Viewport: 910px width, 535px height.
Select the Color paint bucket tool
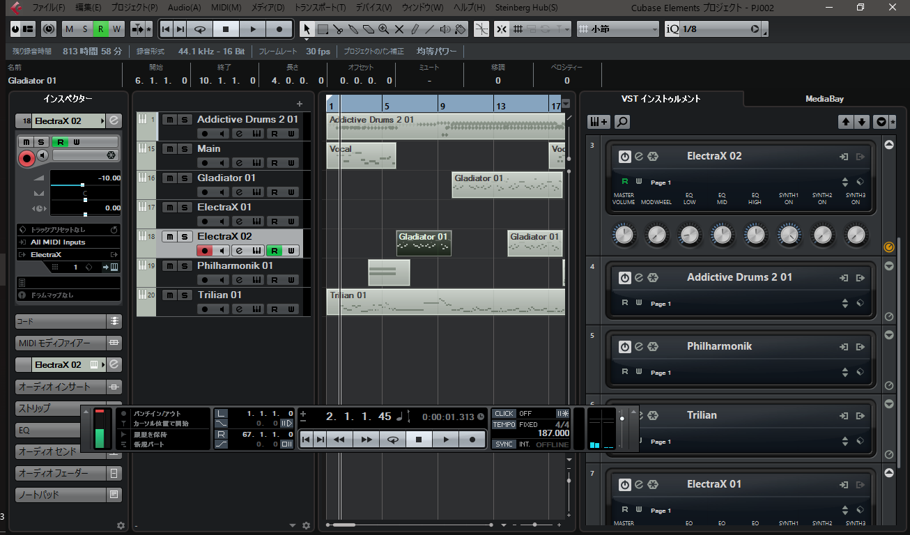[x=460, y=29]
